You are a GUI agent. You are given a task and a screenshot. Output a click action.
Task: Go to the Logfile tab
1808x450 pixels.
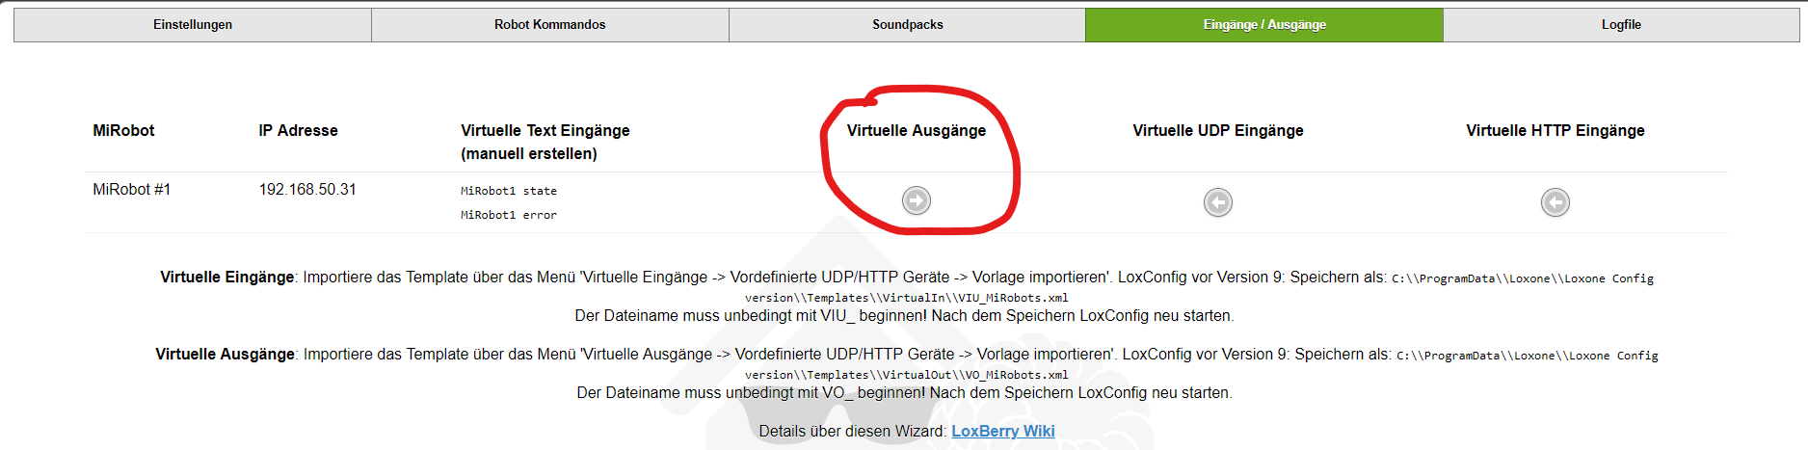[1621, 25]
